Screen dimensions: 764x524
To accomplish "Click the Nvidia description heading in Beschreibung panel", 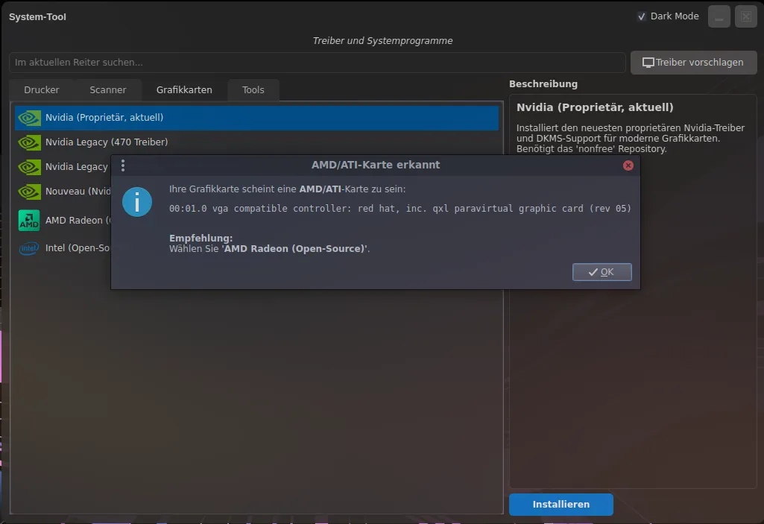I will pyautogui.click(x=595, y=107).
